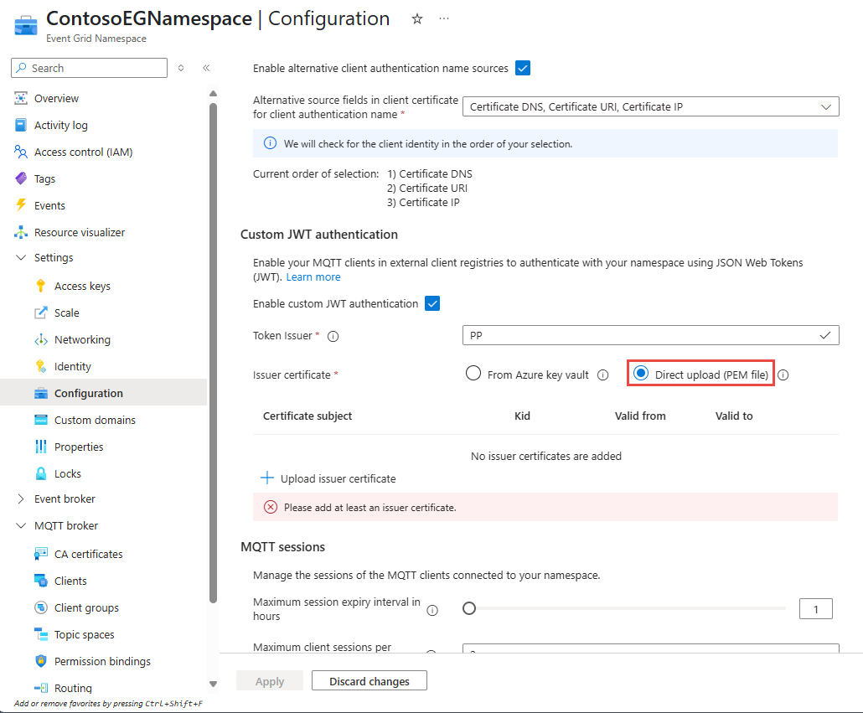Uncheck alternative client authentication name sources
The width and height of the screenshot is (863, 713).
(x=522, y=68)
